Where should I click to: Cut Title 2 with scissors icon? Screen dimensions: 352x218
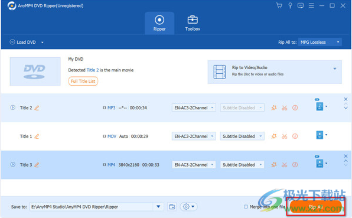285,108
